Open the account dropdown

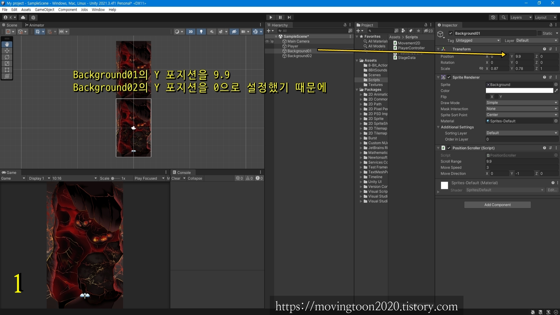(x=10, y=17)
